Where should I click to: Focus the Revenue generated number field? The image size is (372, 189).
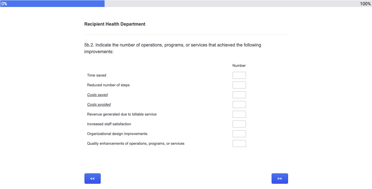(239, 114)
